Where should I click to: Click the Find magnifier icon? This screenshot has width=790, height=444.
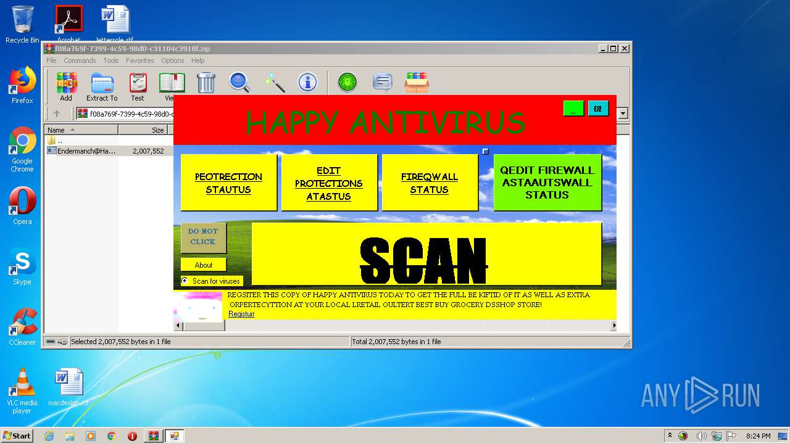point(239,83)
